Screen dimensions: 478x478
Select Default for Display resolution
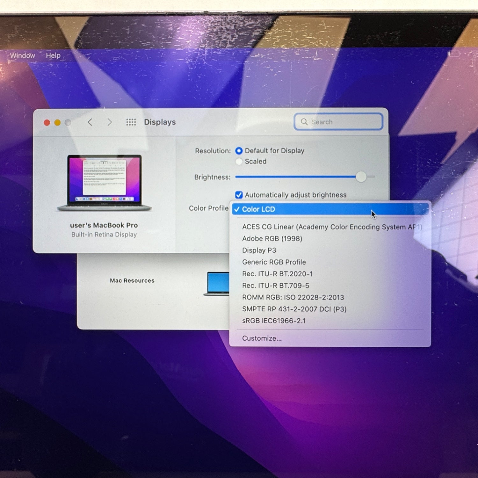coord(239,151)
